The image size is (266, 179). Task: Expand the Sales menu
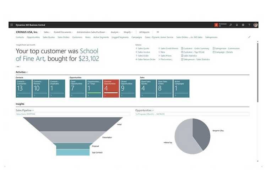point(47,32)
